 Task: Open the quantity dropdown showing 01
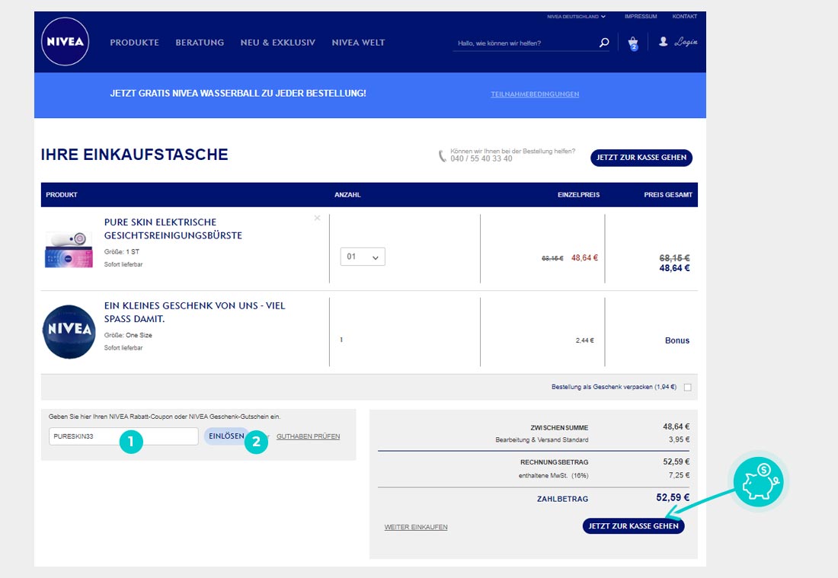[x=363, y=257]
